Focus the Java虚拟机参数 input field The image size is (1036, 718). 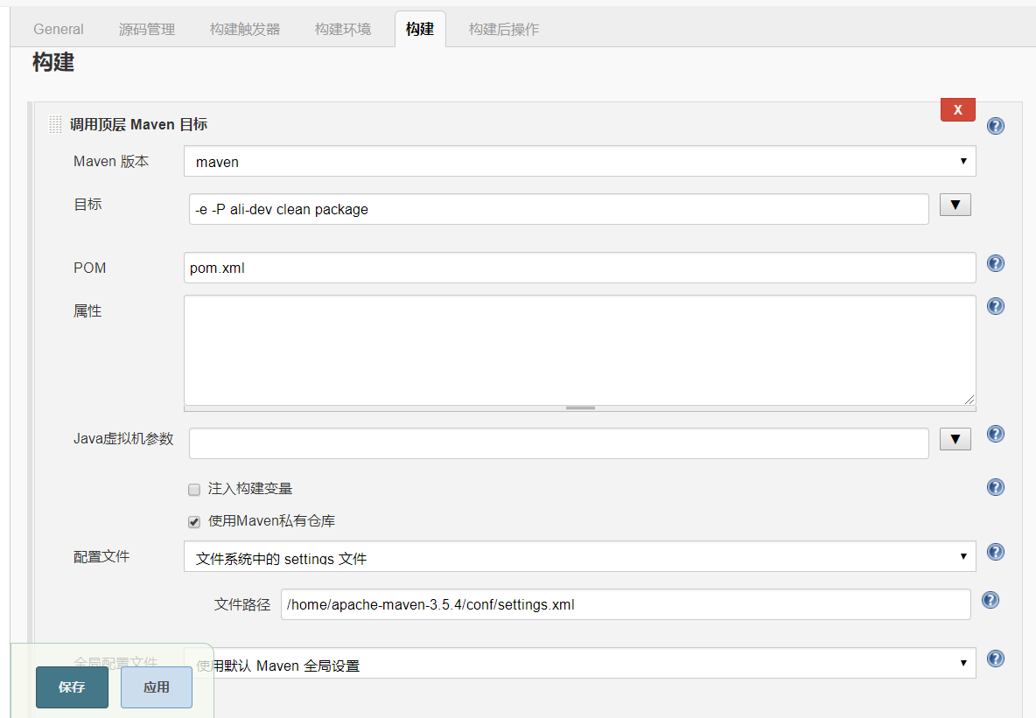559,443
